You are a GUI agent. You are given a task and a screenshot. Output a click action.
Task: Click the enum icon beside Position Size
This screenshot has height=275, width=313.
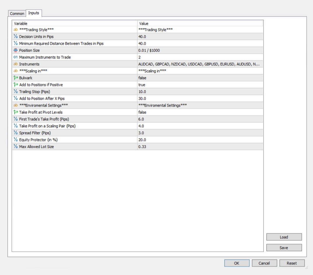(16, 51)
